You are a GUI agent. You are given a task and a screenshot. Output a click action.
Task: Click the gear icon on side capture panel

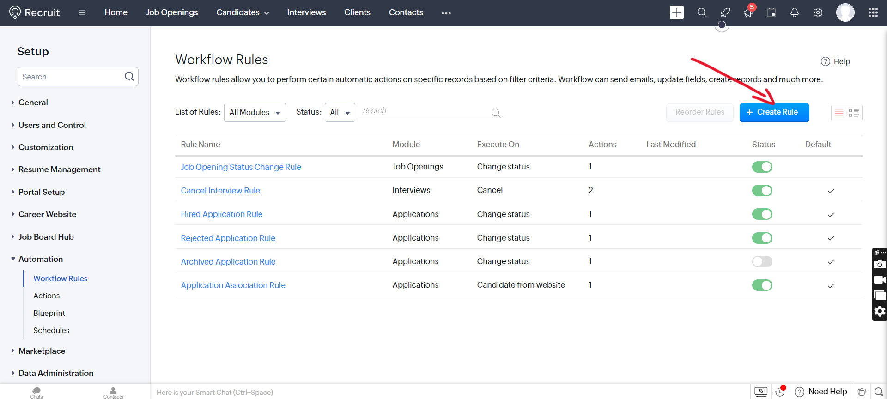click(880, 311)
